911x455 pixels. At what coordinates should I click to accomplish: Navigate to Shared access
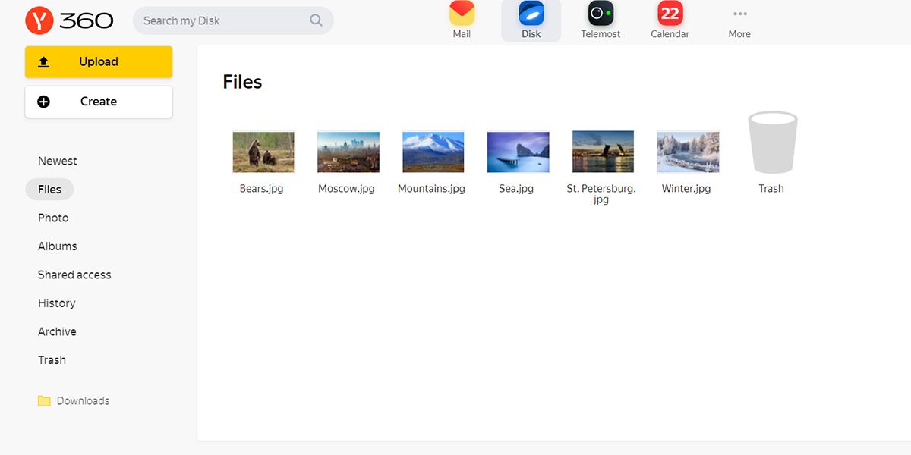[x=74, y=275]
